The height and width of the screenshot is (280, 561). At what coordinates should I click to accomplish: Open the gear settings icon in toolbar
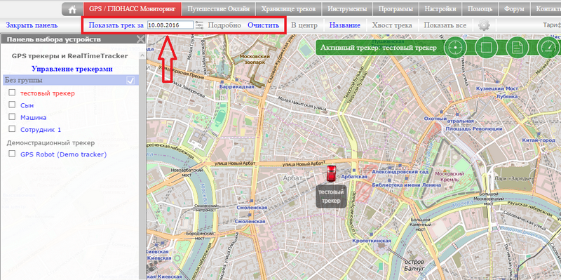point(484,25)
